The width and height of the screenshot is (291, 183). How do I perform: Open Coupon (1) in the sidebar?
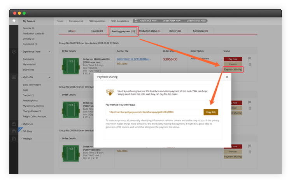point(28,95)
